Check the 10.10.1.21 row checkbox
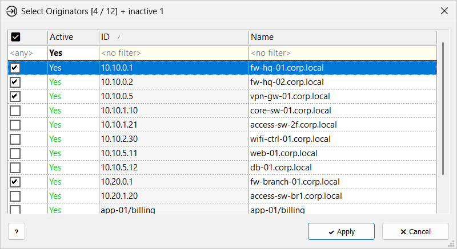The height and width of the screenshot is (249, 457). coord(15,125)
